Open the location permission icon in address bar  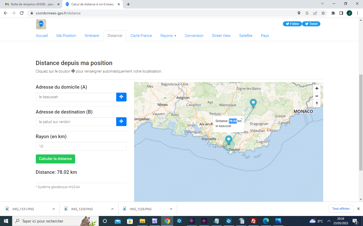point(299,13)
